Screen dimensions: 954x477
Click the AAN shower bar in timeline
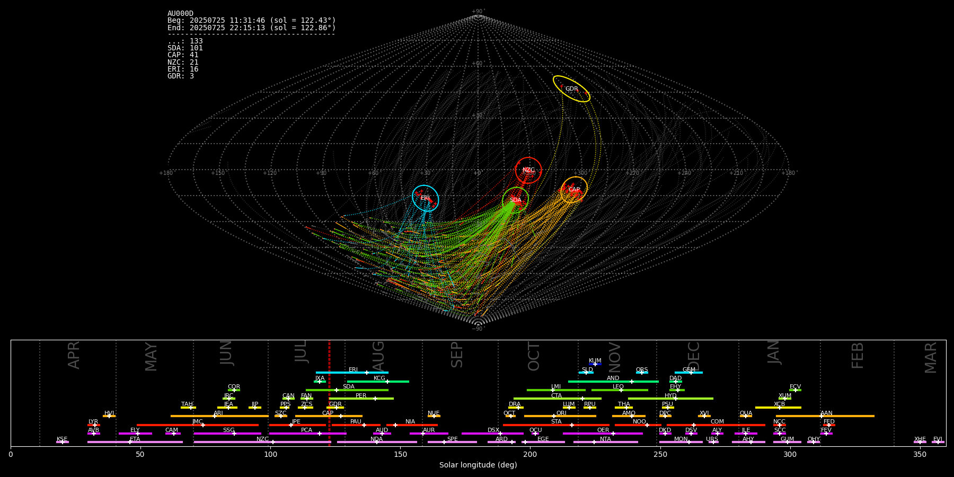825,416
